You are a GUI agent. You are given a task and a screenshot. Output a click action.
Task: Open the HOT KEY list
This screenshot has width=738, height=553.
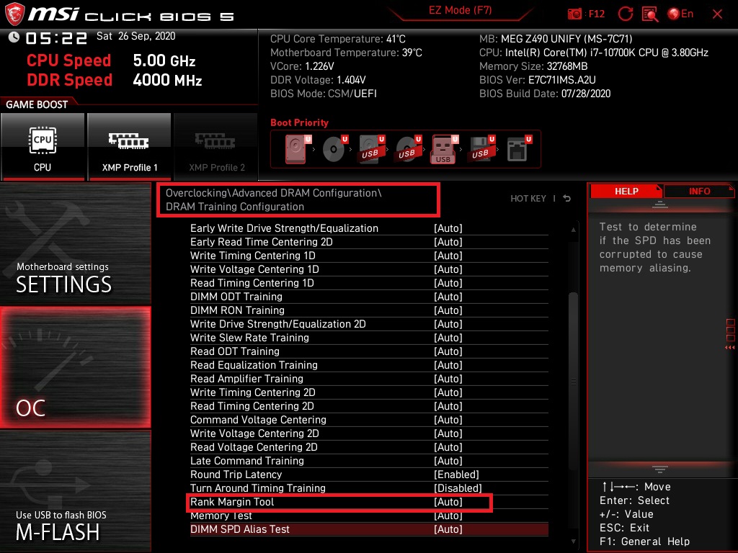pos(528,199)
